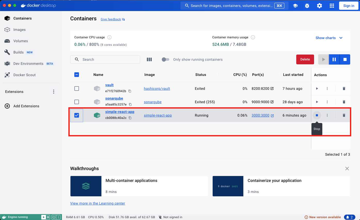This screenshot has height=220, width=360.
Task: Sort containers by Name column
Action: tap(98, 75)
